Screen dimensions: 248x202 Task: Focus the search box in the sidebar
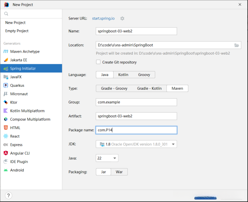(32, 14)
